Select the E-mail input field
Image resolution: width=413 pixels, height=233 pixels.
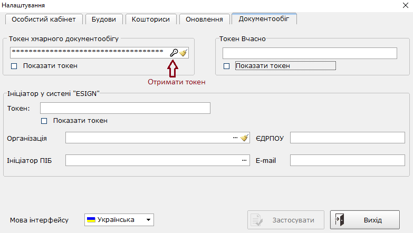[x=348, y=160]
